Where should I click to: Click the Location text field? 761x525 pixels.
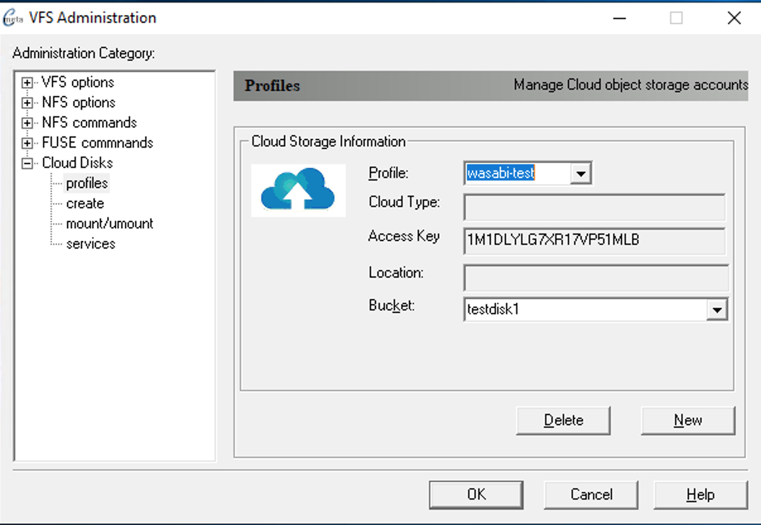596,278
